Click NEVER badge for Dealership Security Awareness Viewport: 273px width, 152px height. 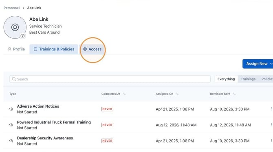coord(107,141)
